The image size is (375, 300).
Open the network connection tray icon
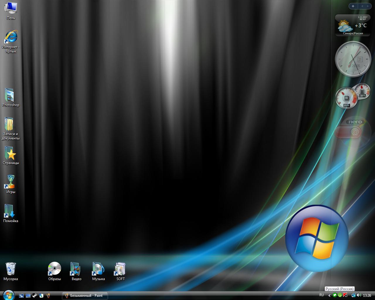click(354, 295)
